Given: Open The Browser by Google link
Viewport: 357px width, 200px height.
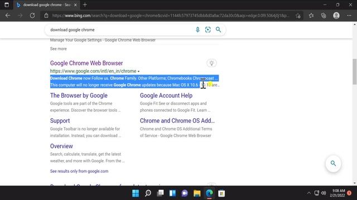Looking at the screenshot, I should point(79,96).
